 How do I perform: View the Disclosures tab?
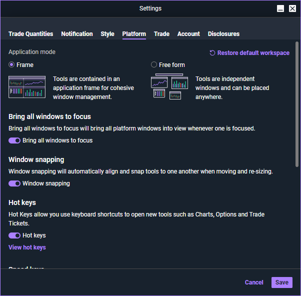(223, 34)
